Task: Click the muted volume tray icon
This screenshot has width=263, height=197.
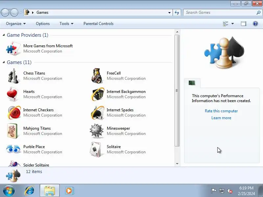Action: 229,191
